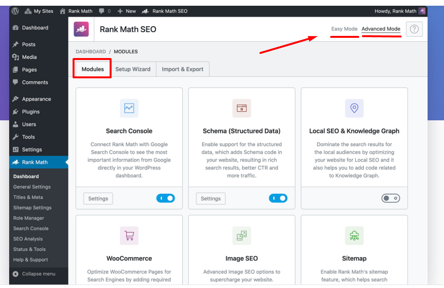This screenshot has height=288, width=444.
Task: Select the Import & Export tab
Action: coord(183,69)
